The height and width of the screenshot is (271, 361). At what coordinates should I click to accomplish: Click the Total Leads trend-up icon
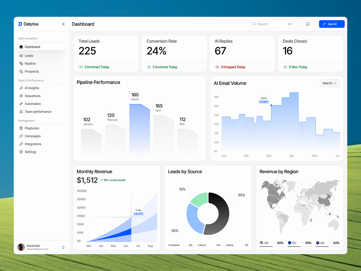tap(81, 67)
